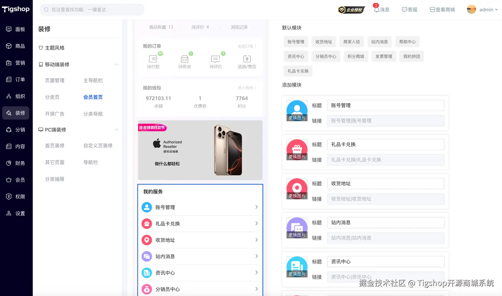The height and width of the screenshot is (296, 502).
Task: Click the 商品 cube icon in sidebar
Action: (x=9, y=46)
